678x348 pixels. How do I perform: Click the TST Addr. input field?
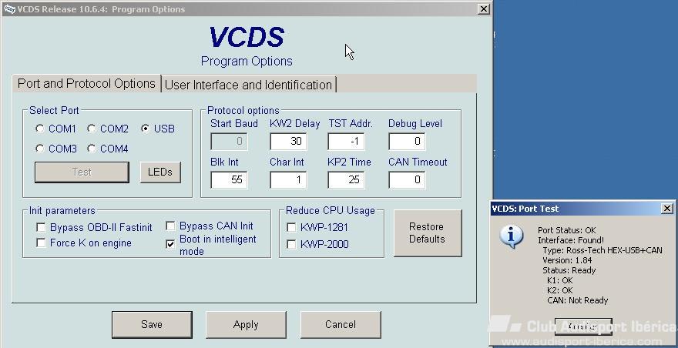[347, 142]
